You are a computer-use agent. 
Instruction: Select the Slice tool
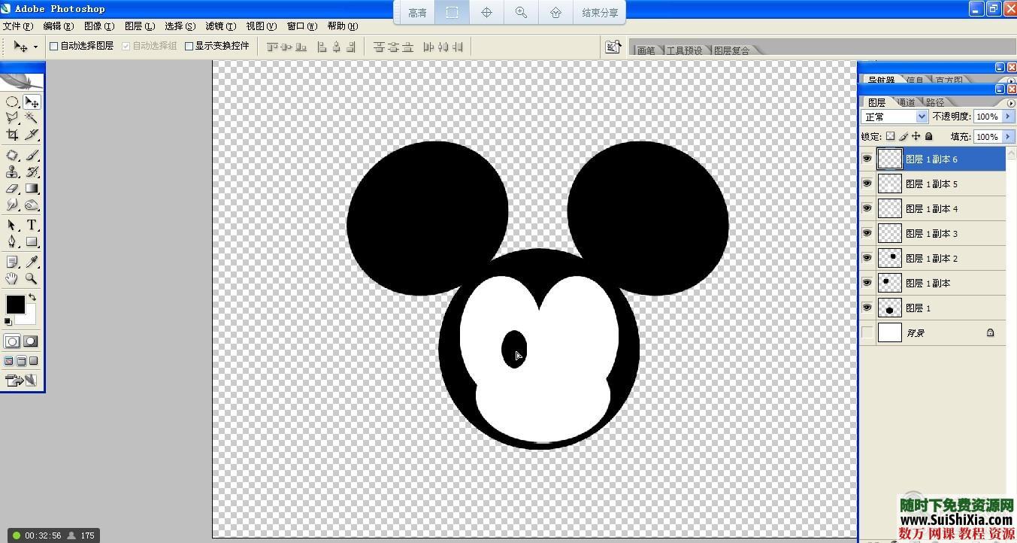point(32,135)
